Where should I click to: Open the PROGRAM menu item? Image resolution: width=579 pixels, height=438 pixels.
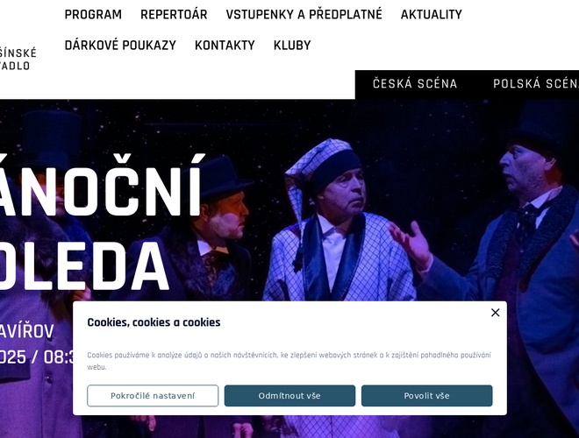pyautogui.click(x=93, y=15)
